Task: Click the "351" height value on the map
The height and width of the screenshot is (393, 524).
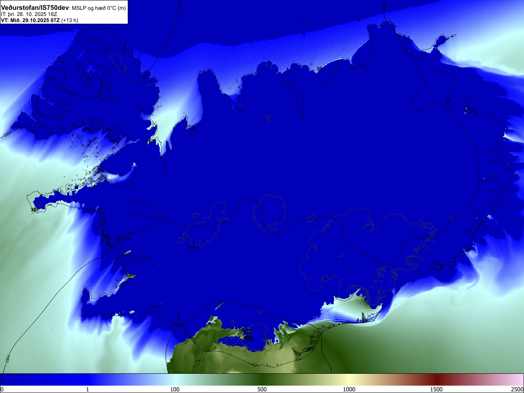Action: 35,210
